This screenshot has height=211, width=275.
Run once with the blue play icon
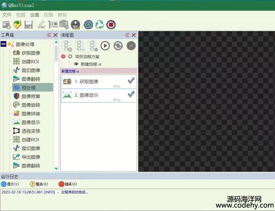(88, 25)
